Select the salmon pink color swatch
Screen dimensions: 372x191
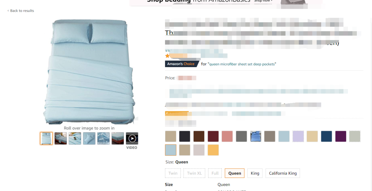pos(227,136)
